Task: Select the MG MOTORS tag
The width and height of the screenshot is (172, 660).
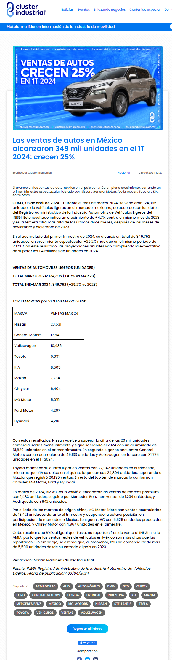Action: coord(78,604)
